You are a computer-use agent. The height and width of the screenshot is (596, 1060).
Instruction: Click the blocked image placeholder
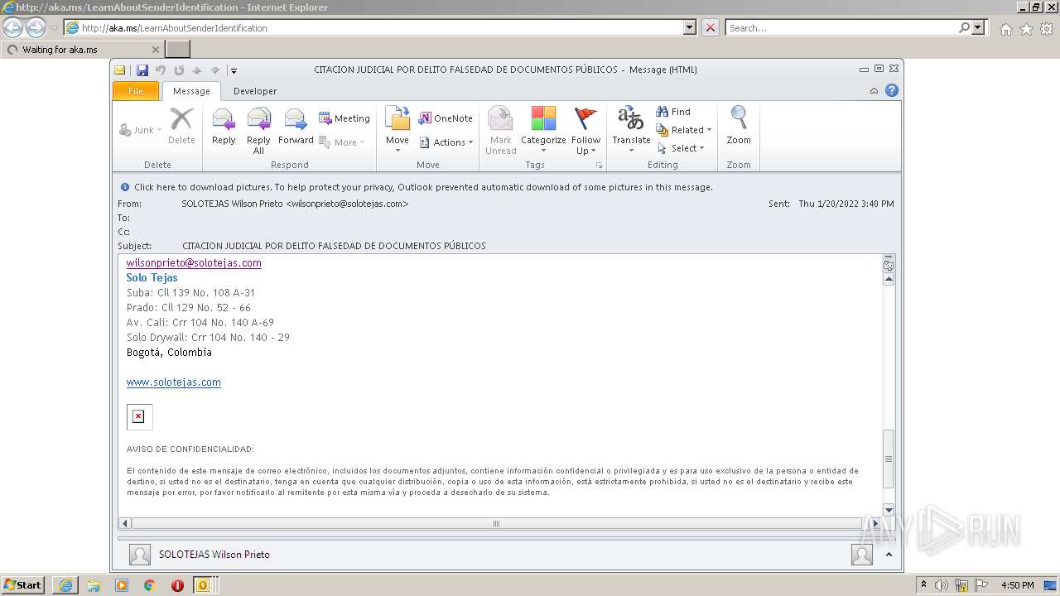tap(139, 416)
